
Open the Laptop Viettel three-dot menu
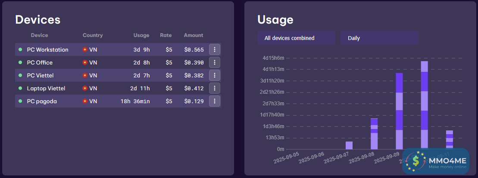[215, 88]
